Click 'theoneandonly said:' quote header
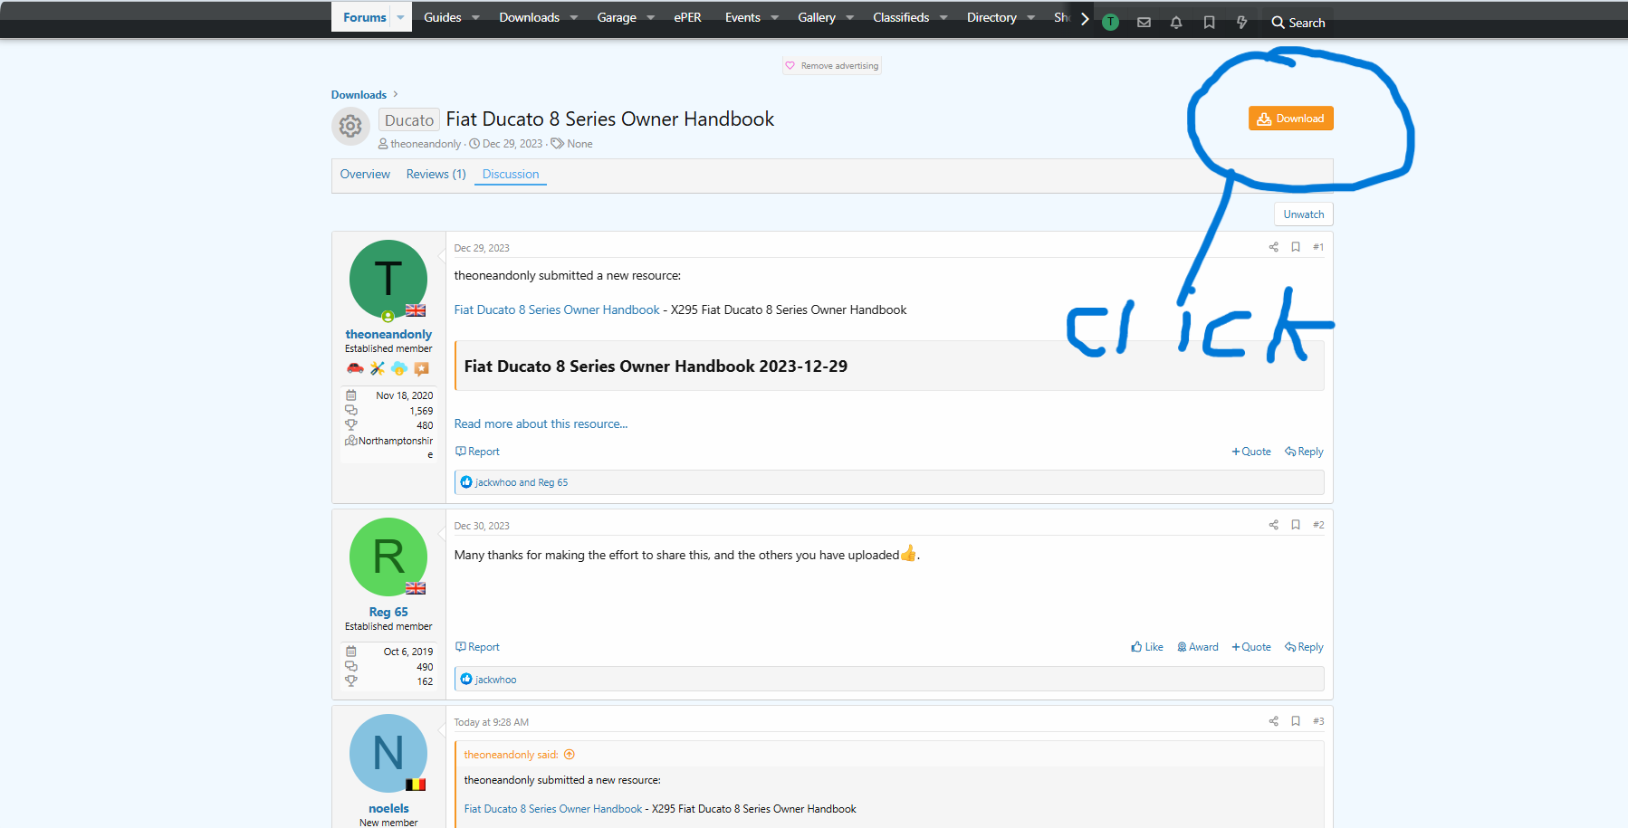The height and width of the screenshot is (828, 1628). point(511,755)
